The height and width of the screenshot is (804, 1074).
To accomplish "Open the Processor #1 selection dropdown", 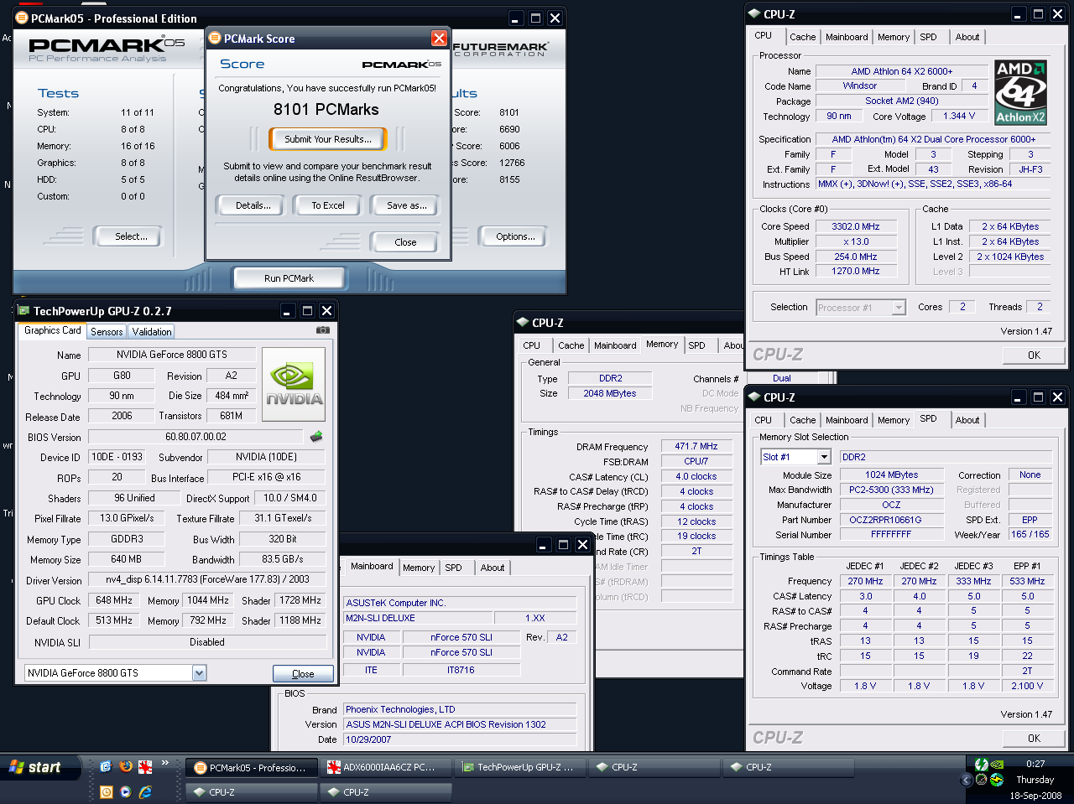I will point(899,308).
